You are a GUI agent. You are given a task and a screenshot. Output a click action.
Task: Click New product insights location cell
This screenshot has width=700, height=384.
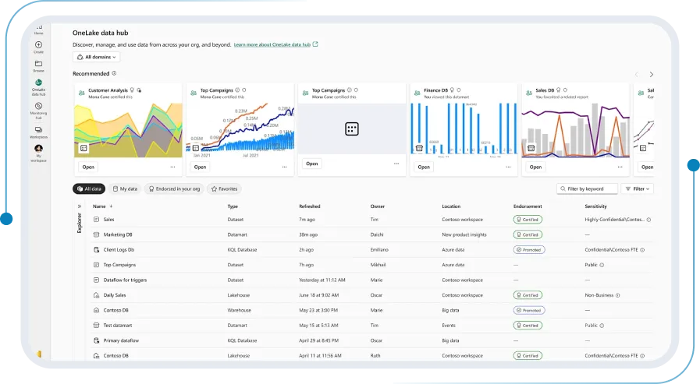click(x=464, y=234)
